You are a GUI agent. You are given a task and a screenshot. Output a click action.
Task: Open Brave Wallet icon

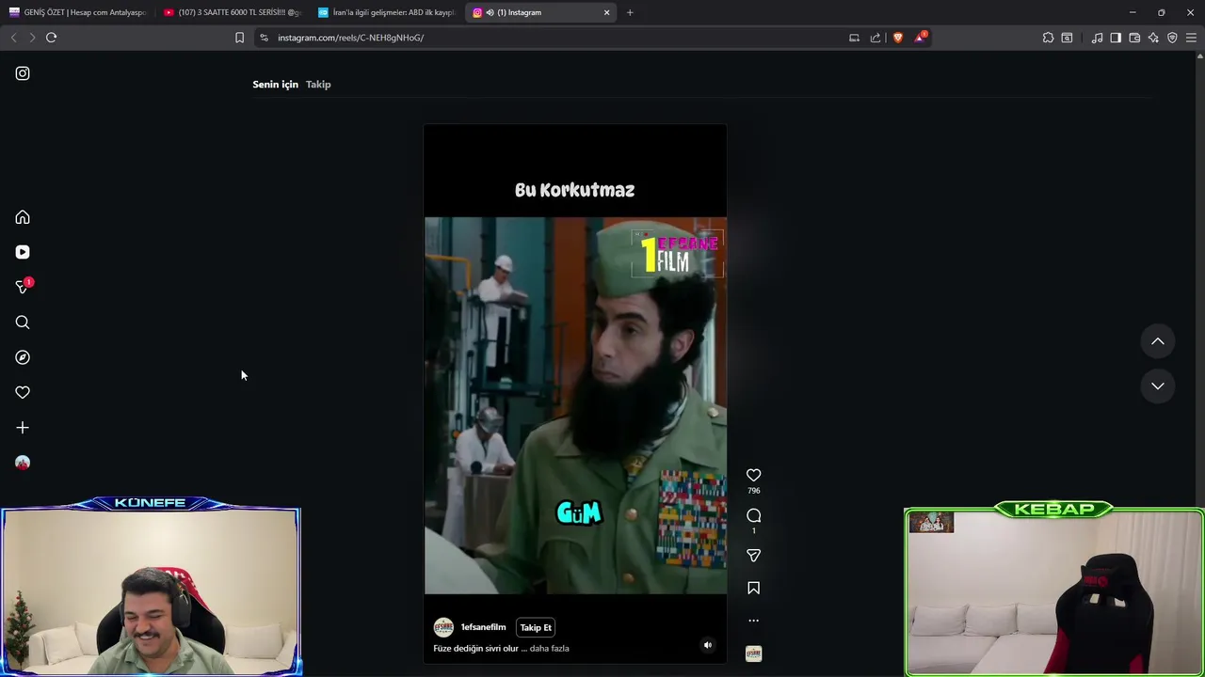pyautogui.click(x=1134, y=38)
